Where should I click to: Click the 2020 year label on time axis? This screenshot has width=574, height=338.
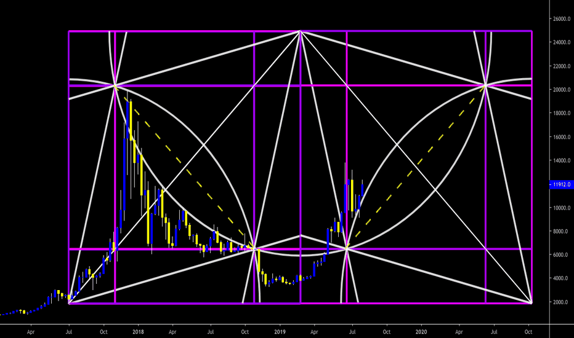(421, 332)
